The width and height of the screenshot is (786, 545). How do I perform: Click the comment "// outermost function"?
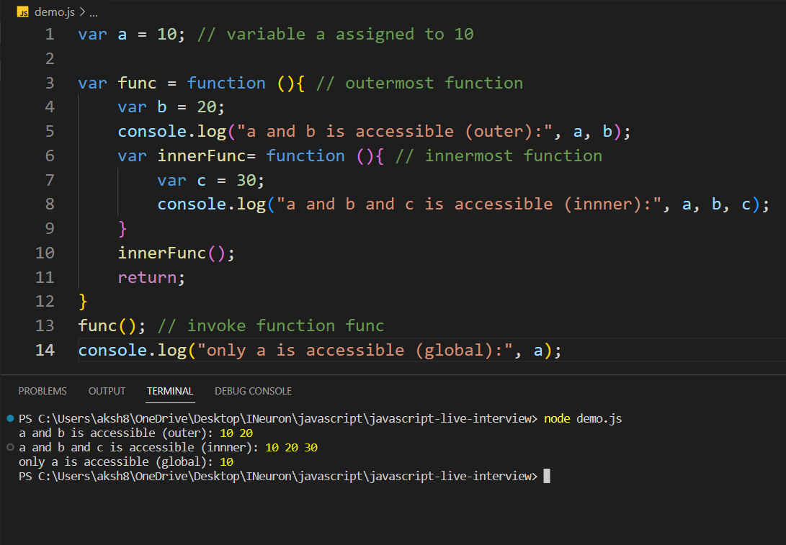(419, 83)
